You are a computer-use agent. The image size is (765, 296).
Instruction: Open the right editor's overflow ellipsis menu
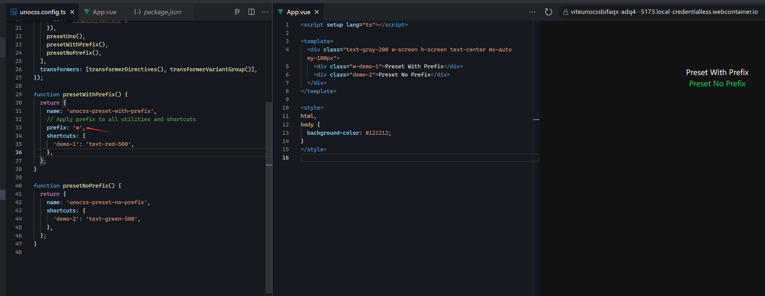[x=532, y=11]
